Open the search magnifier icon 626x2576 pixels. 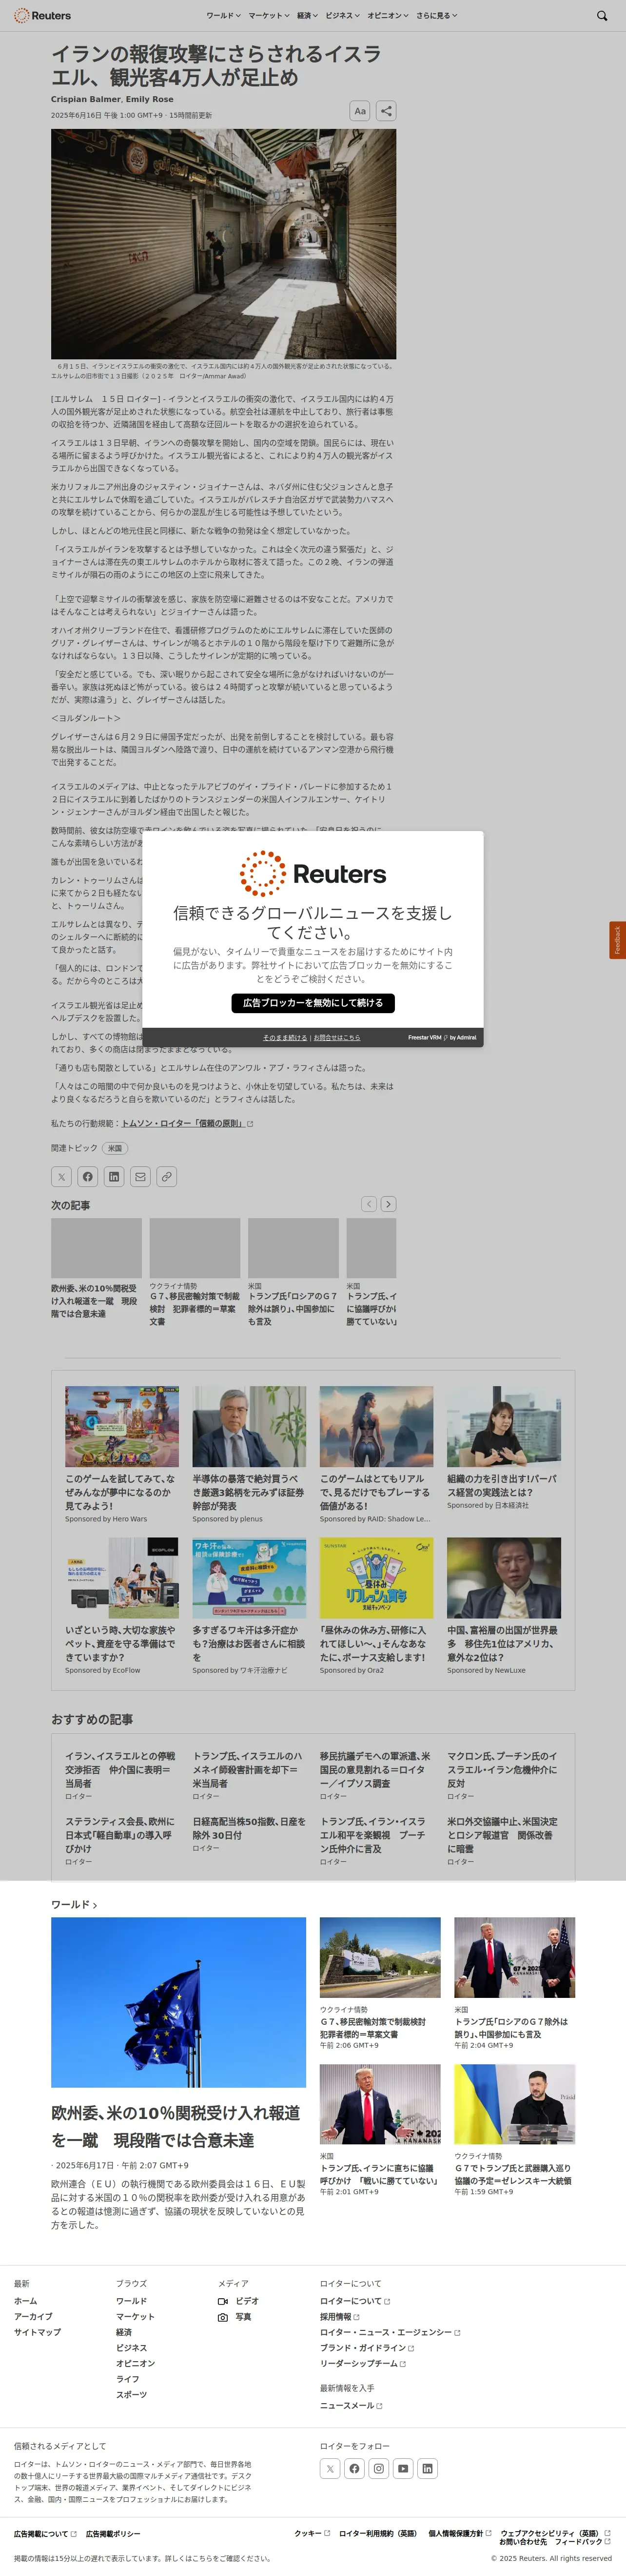pos(601,16)
